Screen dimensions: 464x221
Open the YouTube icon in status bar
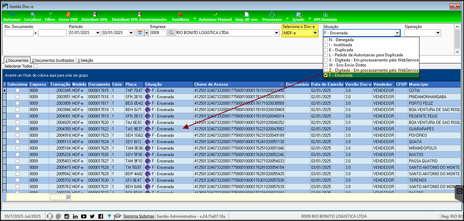tap(84, 216)
